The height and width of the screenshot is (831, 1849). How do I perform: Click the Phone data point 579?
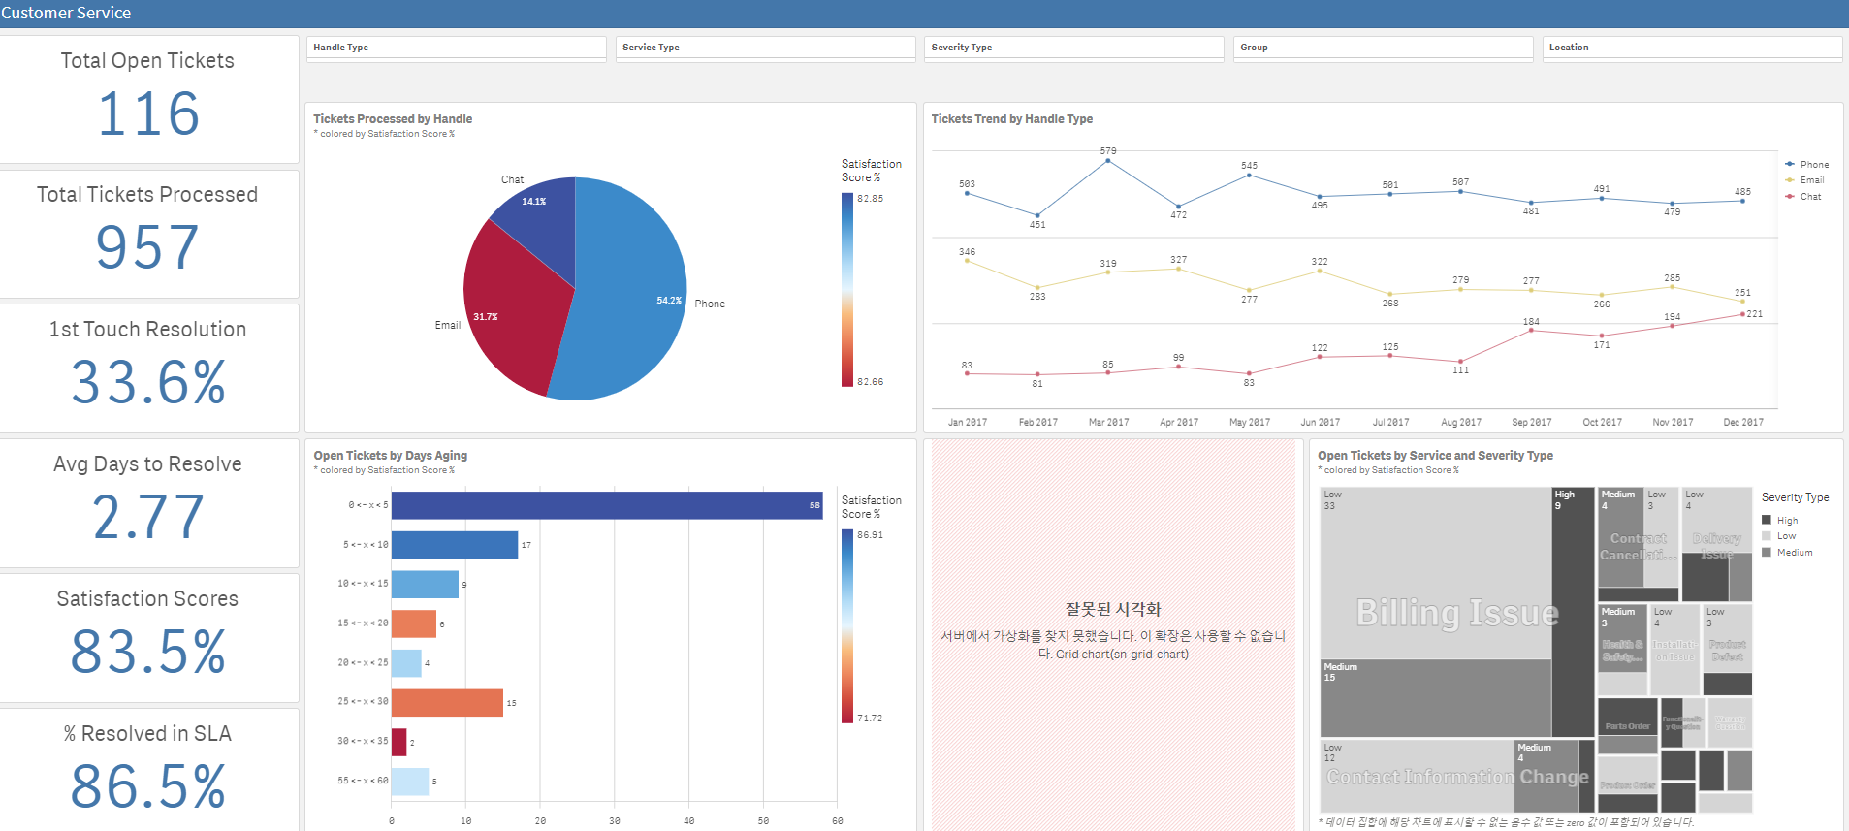(x=1108, y=161)
